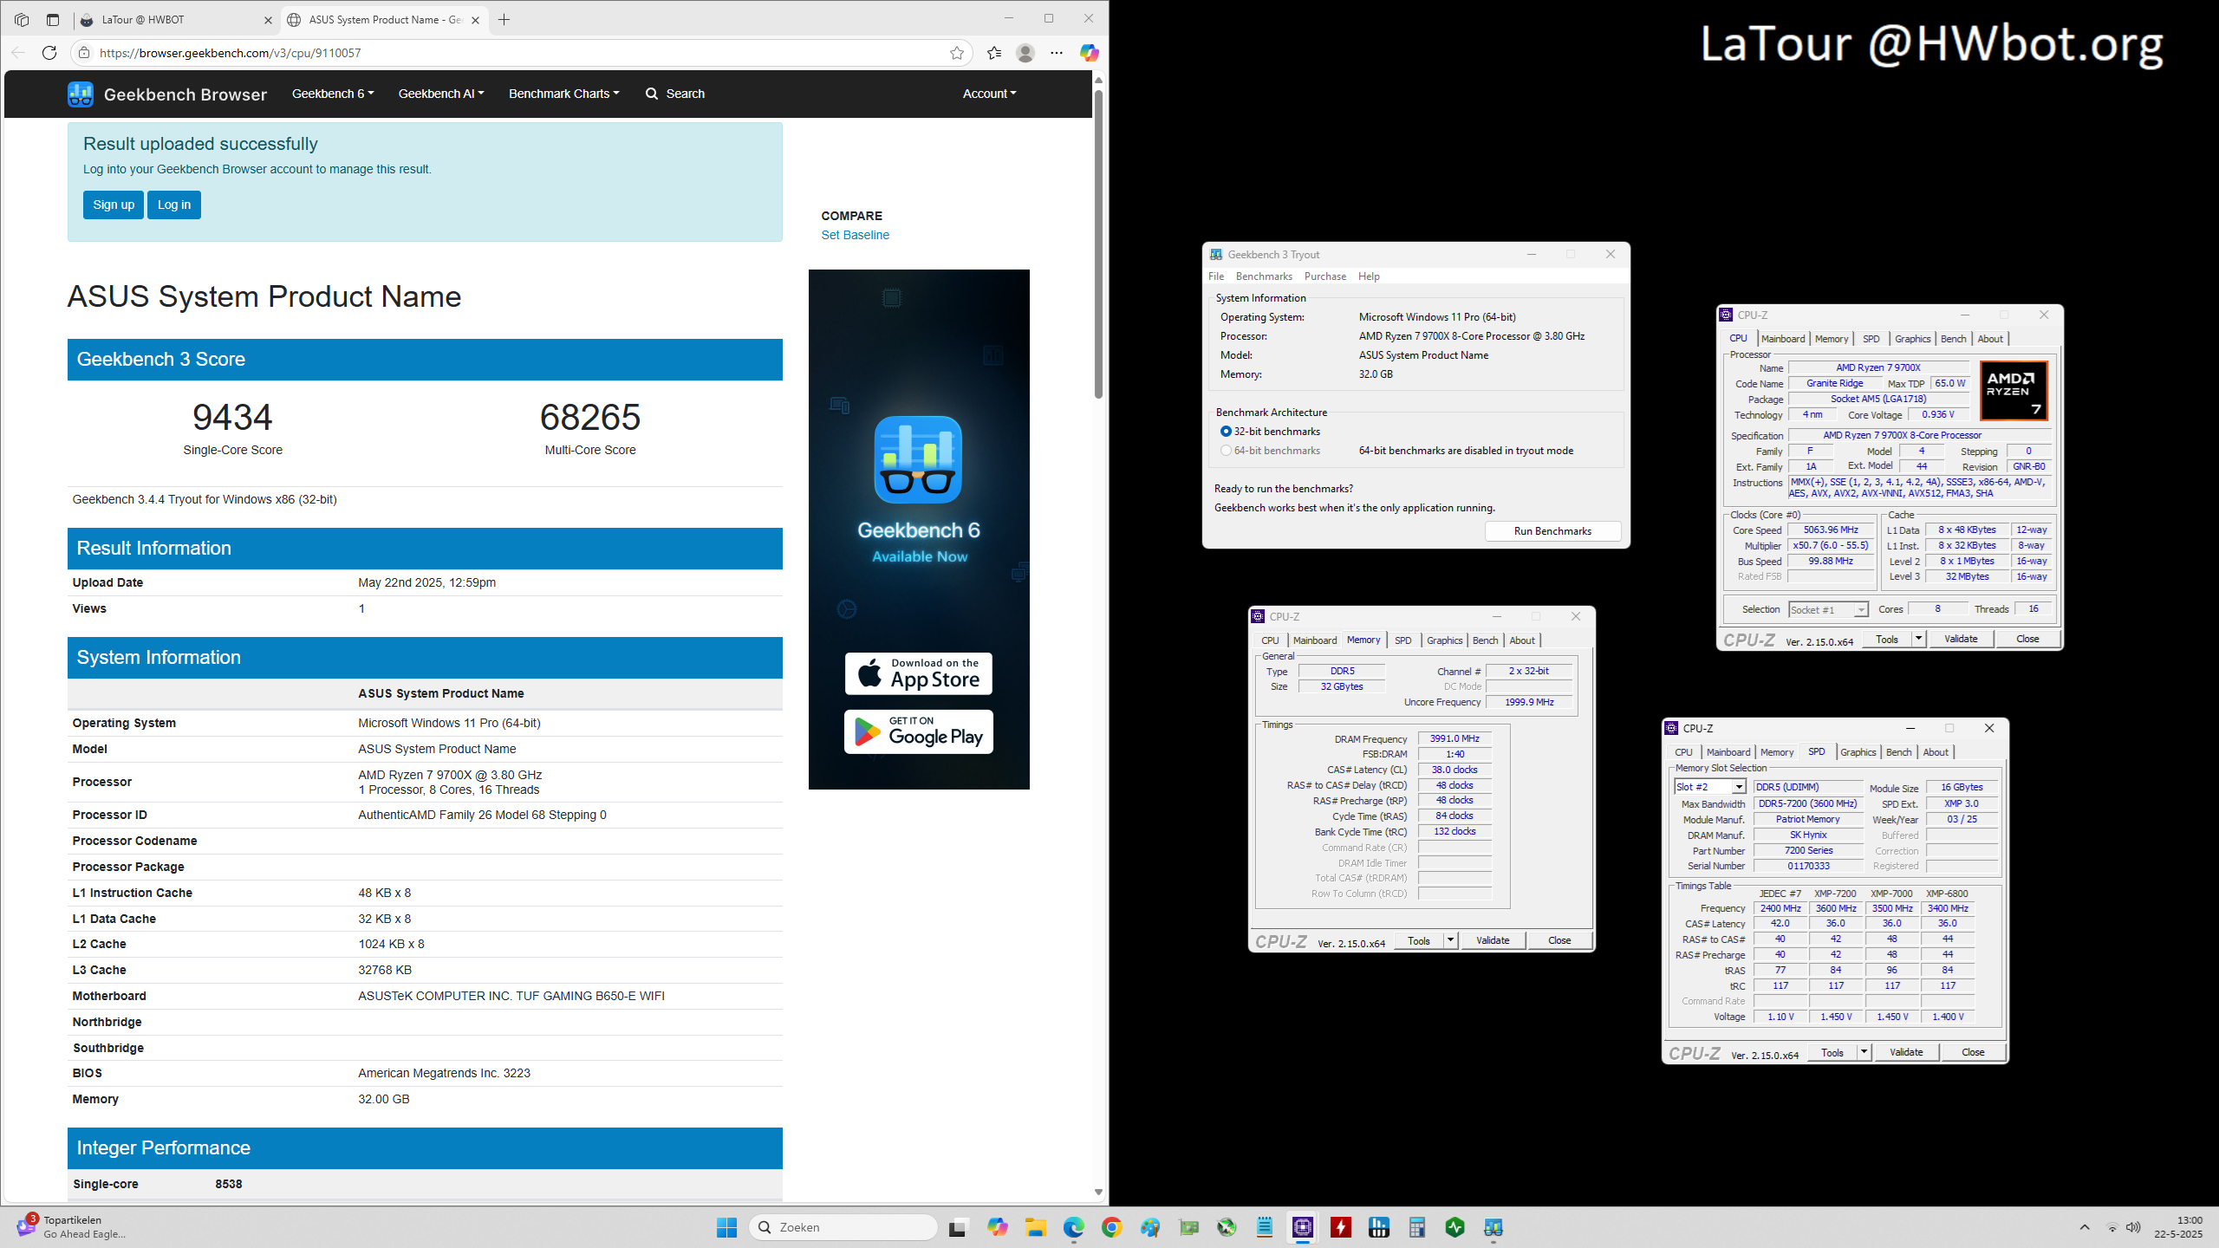
Task: Open Windows Start menu
Action: click(x=726, y=1227)
